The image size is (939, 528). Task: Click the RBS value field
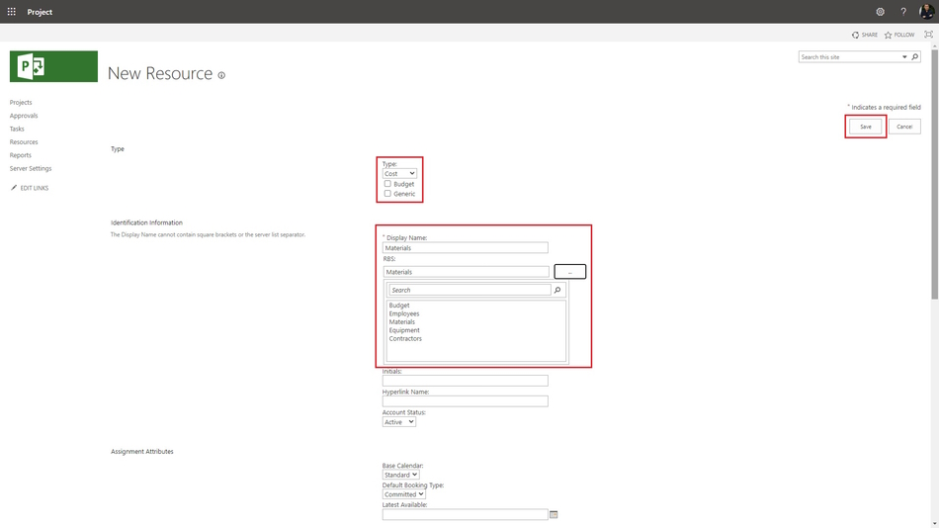(x=466, y=272)
